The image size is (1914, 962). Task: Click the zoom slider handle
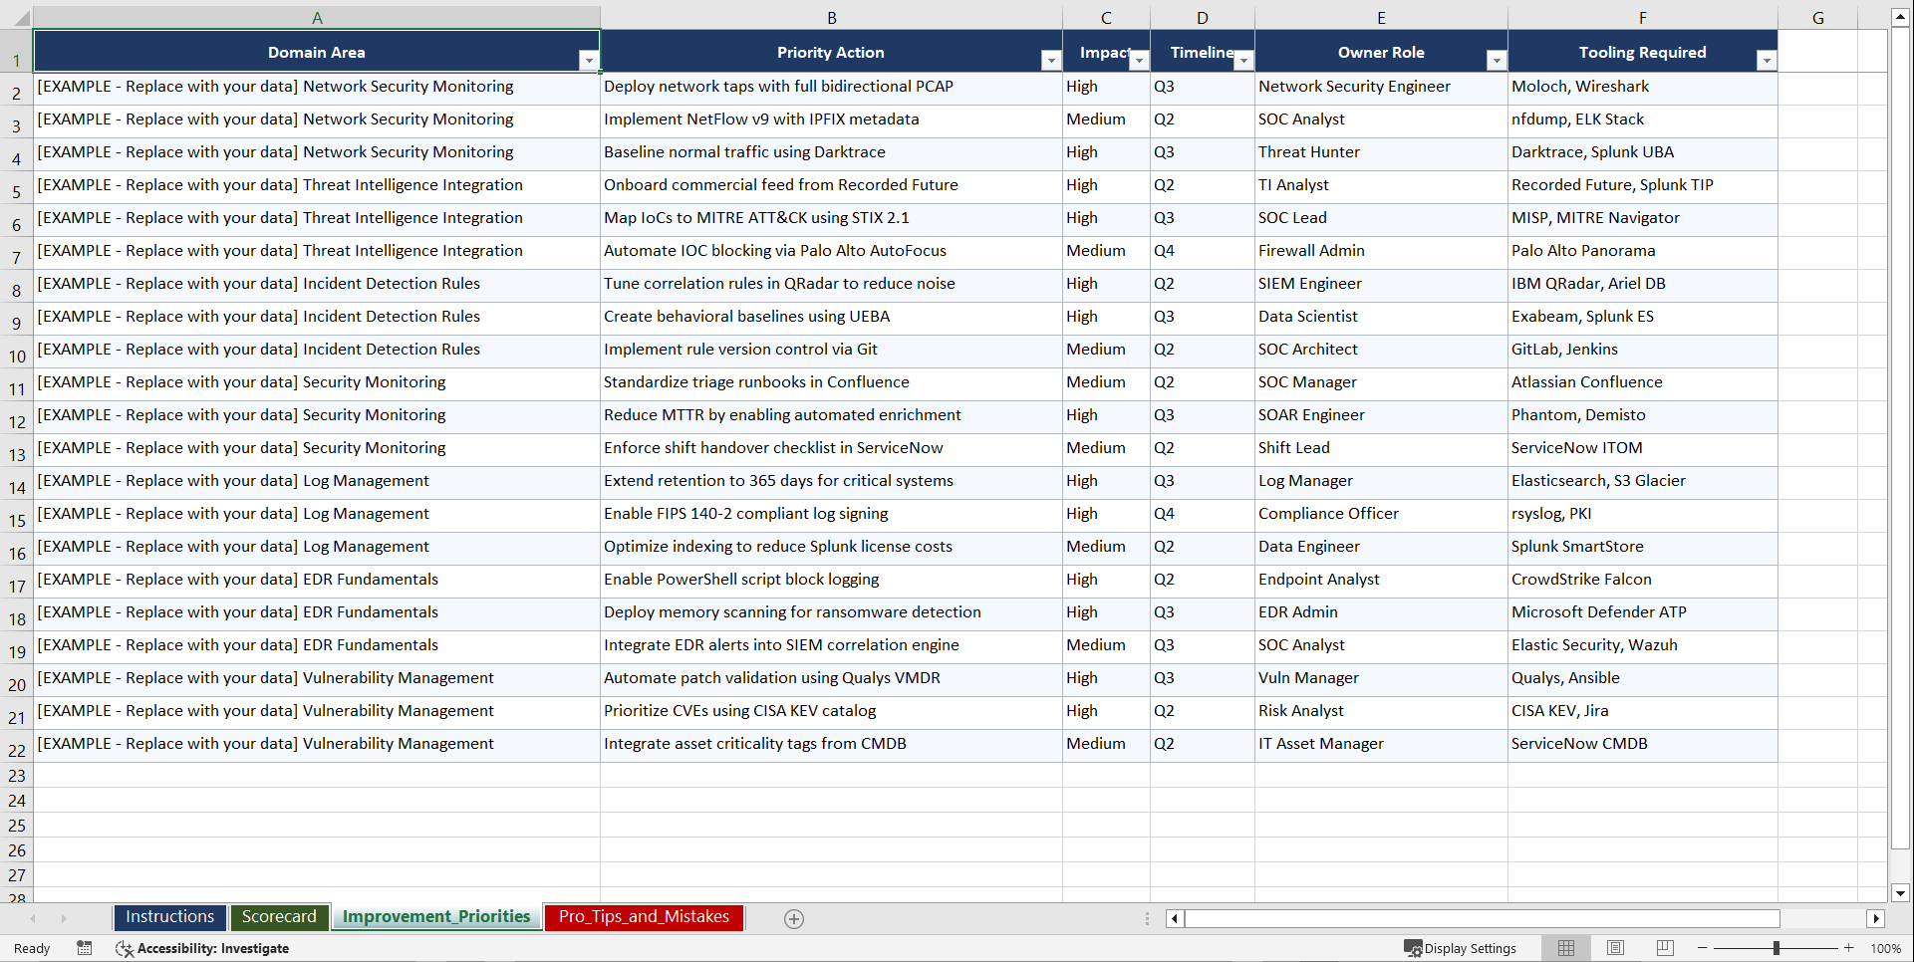click(x=1777, y=948)
